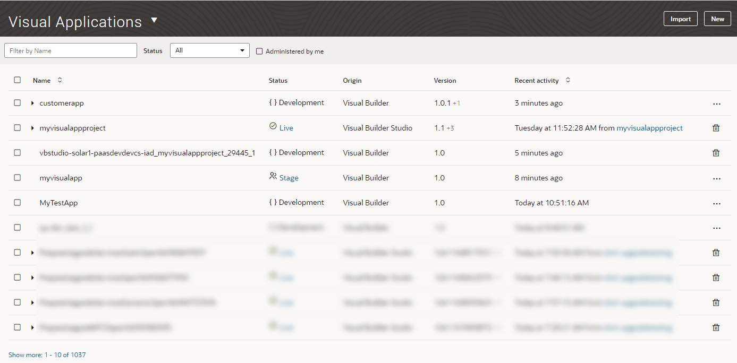
Task: Delete the myvisualappproject application
Action: point(716,128)
